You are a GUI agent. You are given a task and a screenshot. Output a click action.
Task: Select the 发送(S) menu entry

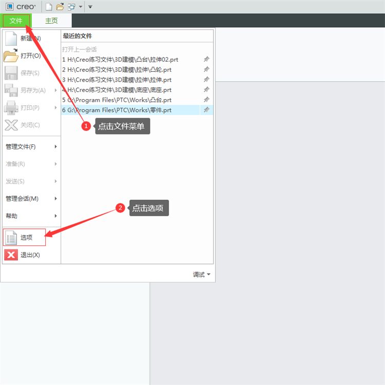[x=31, y=181]
